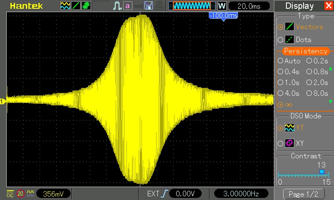Click the floppy disk save icon
Image resolution: width=334 pixels, height=200 pixels.
148,6
